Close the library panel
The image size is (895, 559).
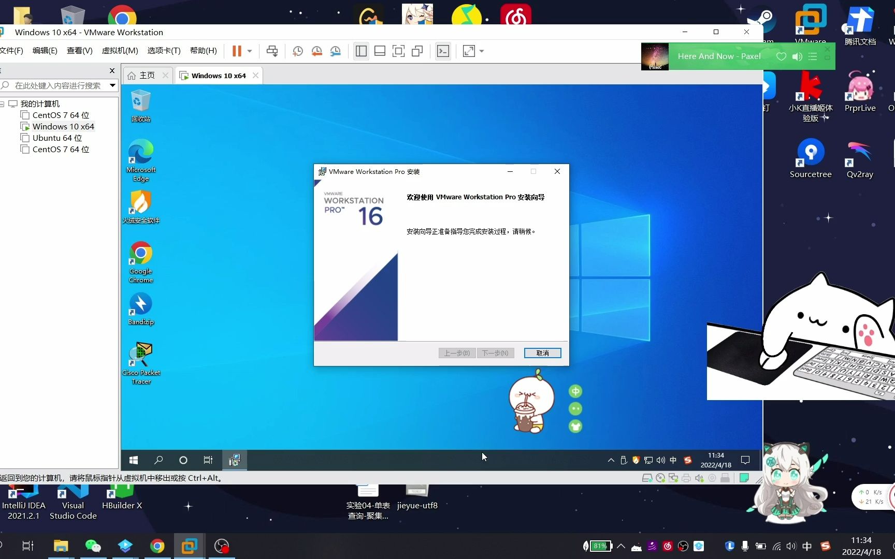(x=112, y=70)
